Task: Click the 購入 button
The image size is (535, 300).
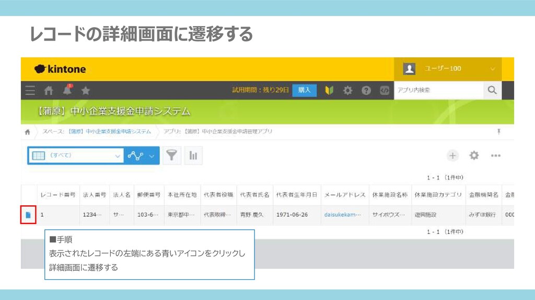Action: point(305,90)
